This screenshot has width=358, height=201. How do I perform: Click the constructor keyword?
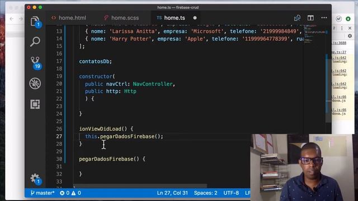[96, 76]
